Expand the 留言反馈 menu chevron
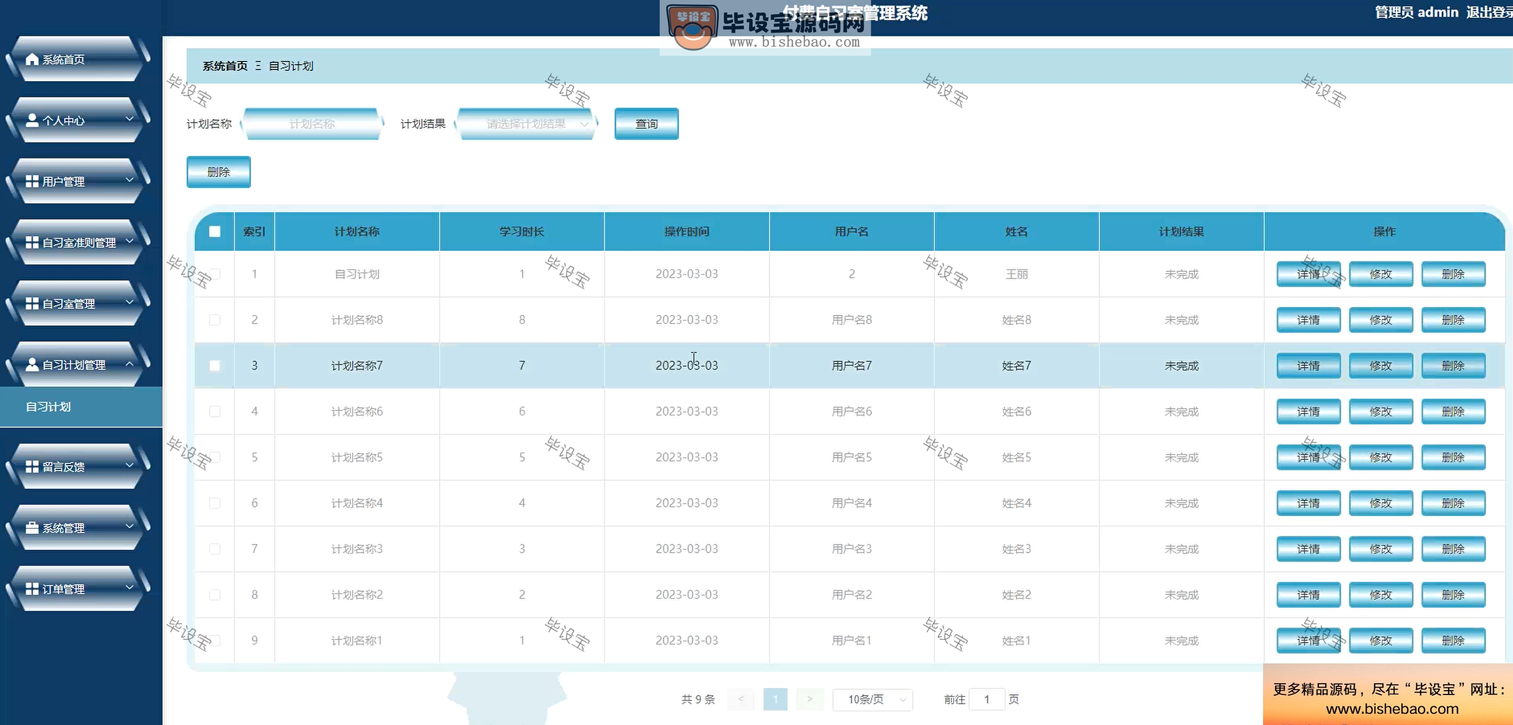 130,465
